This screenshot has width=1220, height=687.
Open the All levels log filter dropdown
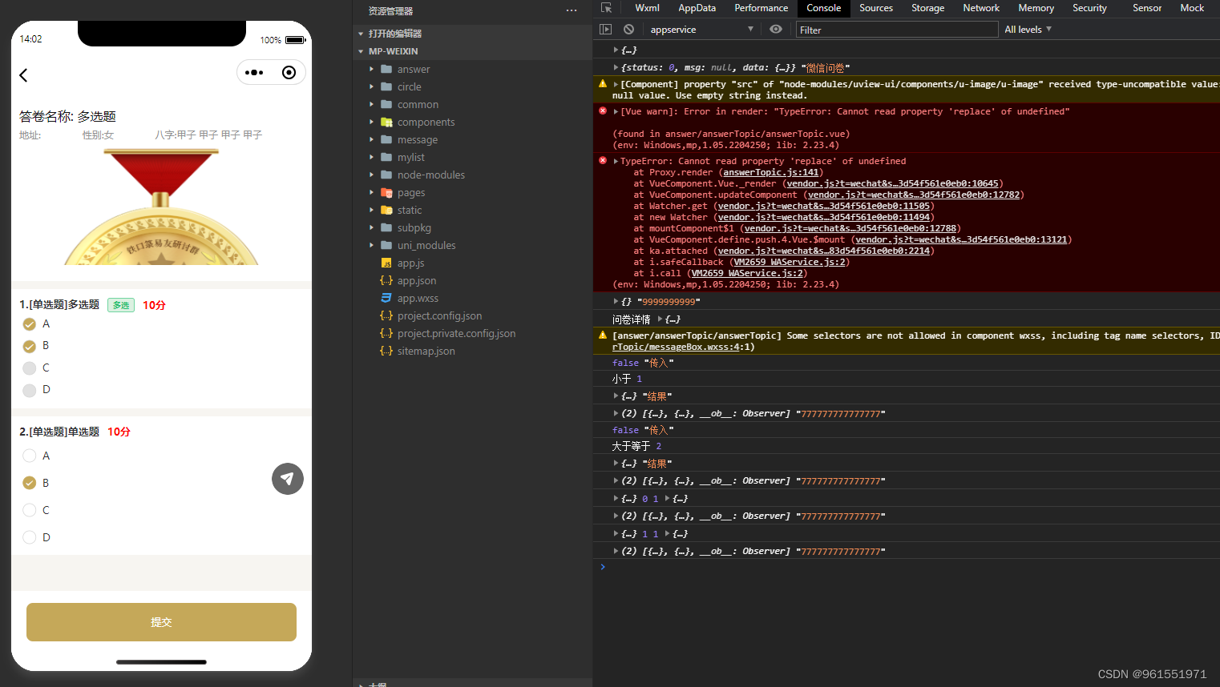pyautogui.click(x=1028, y=30)
